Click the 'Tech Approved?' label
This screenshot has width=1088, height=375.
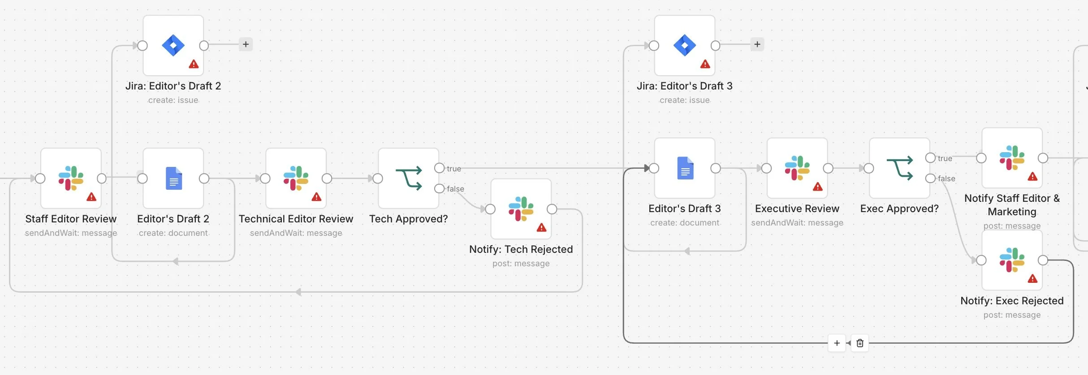point(409,219)
